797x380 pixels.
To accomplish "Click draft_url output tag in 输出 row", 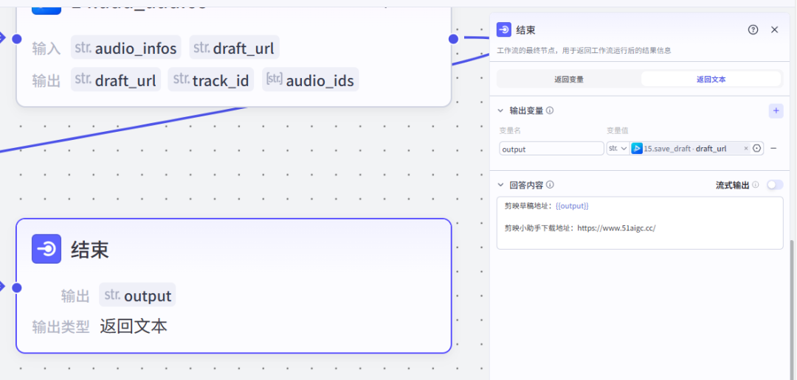I will [116, 80].
